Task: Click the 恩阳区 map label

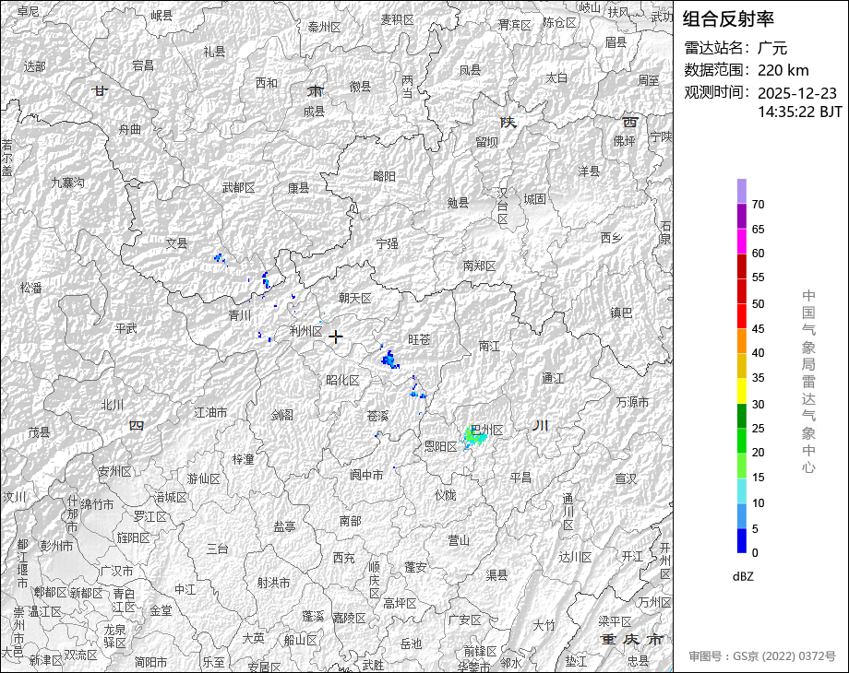Action: 441,446
